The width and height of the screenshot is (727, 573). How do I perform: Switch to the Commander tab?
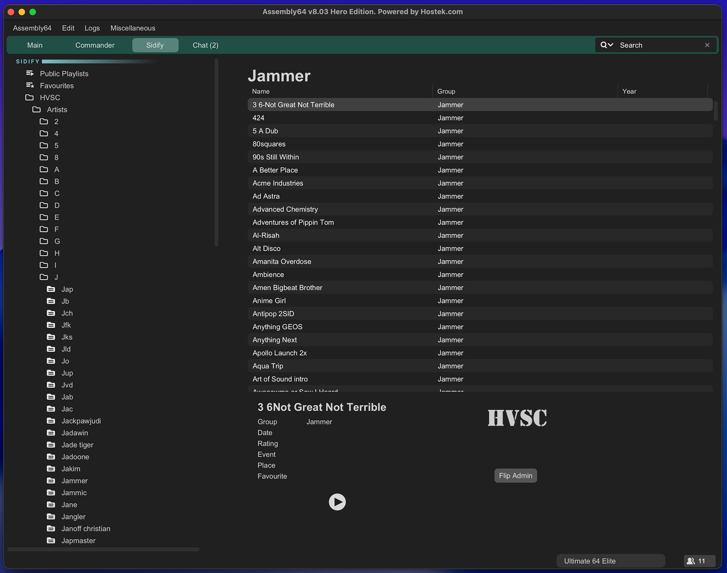(x=95, y=45)
